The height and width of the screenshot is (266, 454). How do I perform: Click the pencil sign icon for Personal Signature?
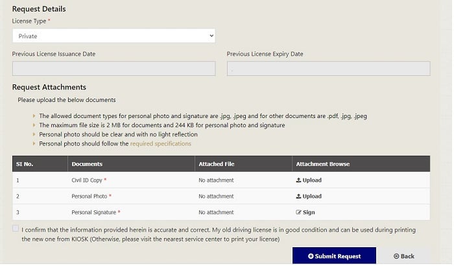[298, 212]
